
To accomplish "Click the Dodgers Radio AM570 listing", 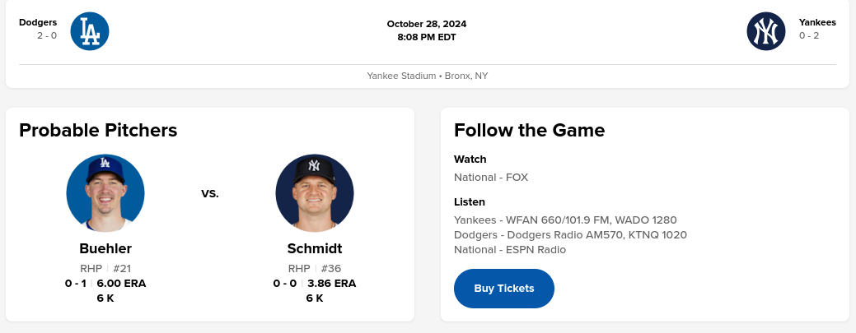I will pyautogui.click(x=570, y=234).
